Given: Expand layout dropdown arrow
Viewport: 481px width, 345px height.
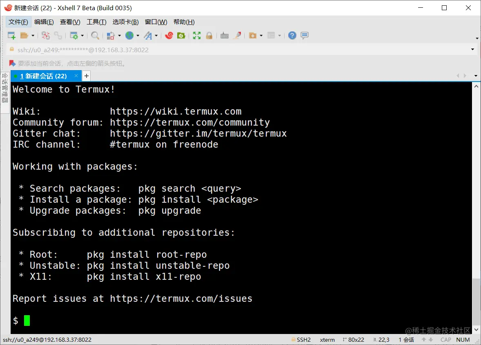Looking at the screenshot, I should click(x=279, y=36).
